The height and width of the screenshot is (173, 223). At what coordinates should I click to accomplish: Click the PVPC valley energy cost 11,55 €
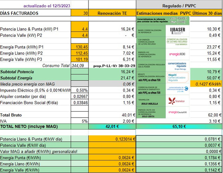click(x=214, y=59)
